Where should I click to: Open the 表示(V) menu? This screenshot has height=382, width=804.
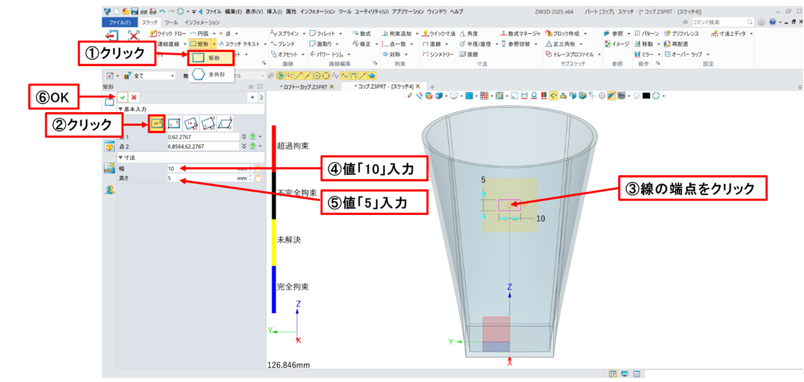254,11
